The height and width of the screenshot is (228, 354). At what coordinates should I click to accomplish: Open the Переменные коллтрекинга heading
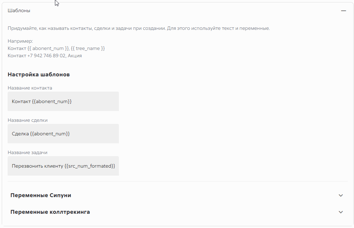[50, 212]
